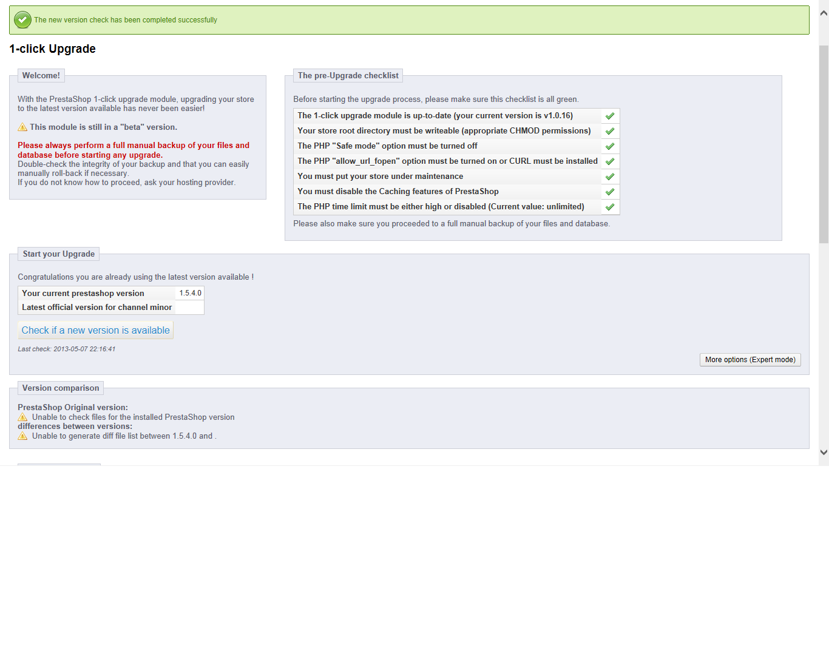Click Before starting the upgrade process text
The height and width of the screenshot is (668, 829).
click(x=436, y=99)
